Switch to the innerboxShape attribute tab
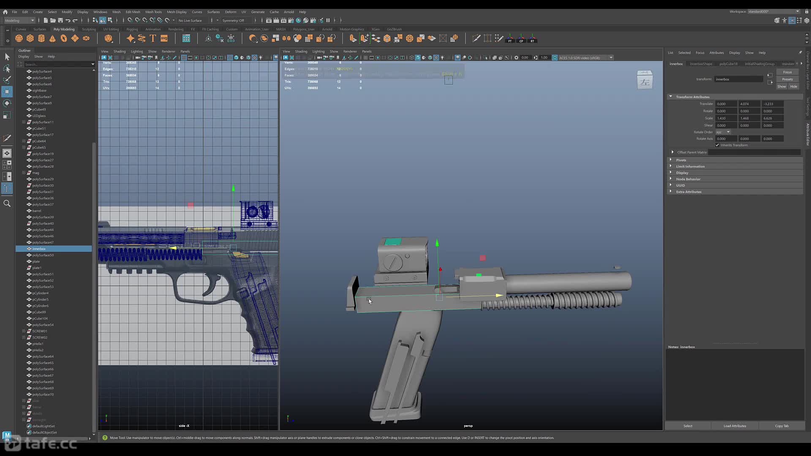811x456 pixels. click(x=701, y=64)
